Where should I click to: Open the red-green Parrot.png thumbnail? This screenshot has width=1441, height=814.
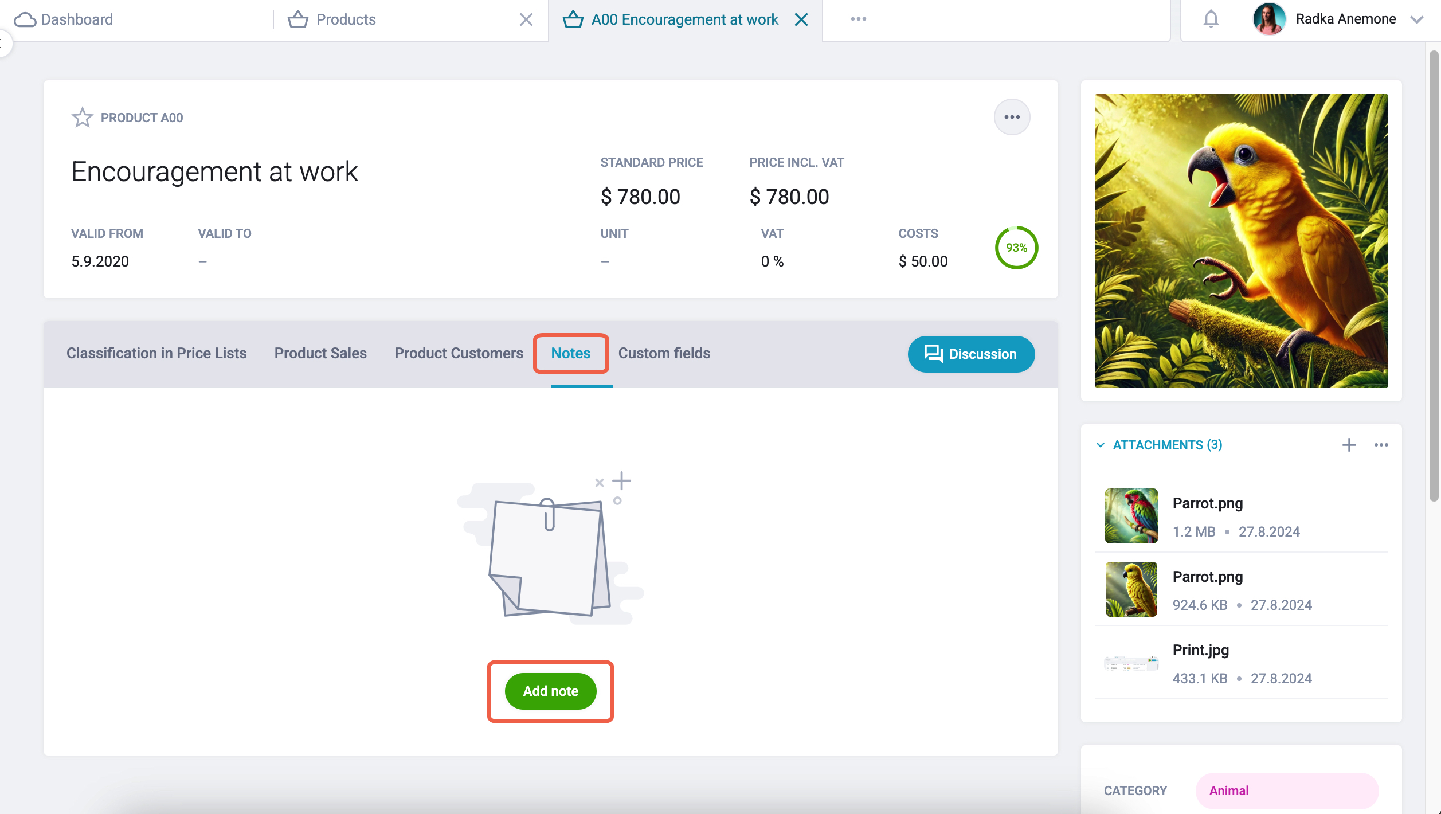click(x=1131, y=516)
